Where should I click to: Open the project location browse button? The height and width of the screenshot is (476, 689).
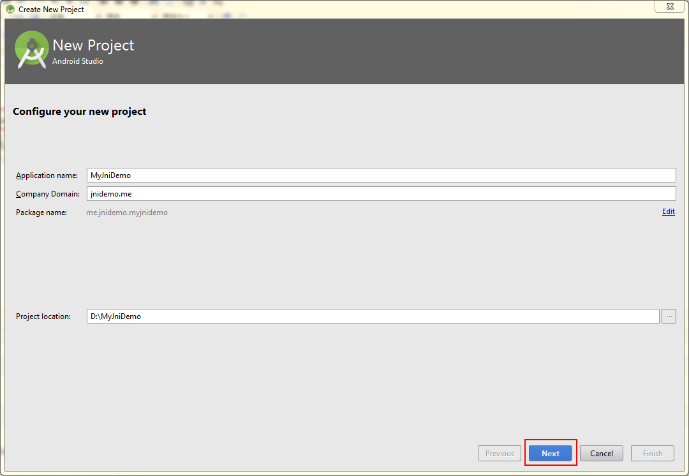click(x=669, y=316)
